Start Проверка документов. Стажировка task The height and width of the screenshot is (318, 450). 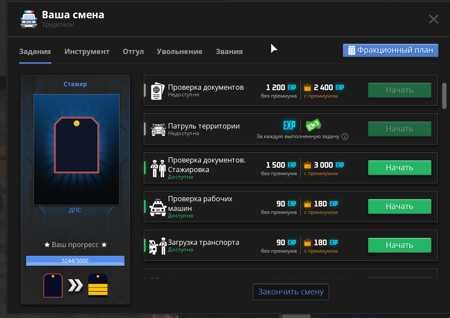click(400, 168)
